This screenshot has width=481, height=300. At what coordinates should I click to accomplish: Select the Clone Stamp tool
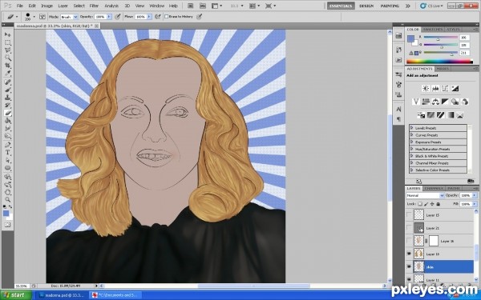coord(8,98)
